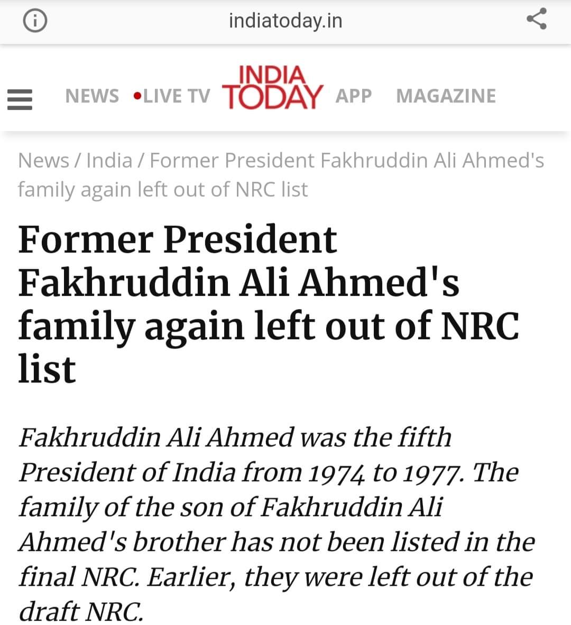The height and width of the screenshot is (625, 571).
Task: Click the indiatoday.in address text
Action: click(x=285, y=21)
